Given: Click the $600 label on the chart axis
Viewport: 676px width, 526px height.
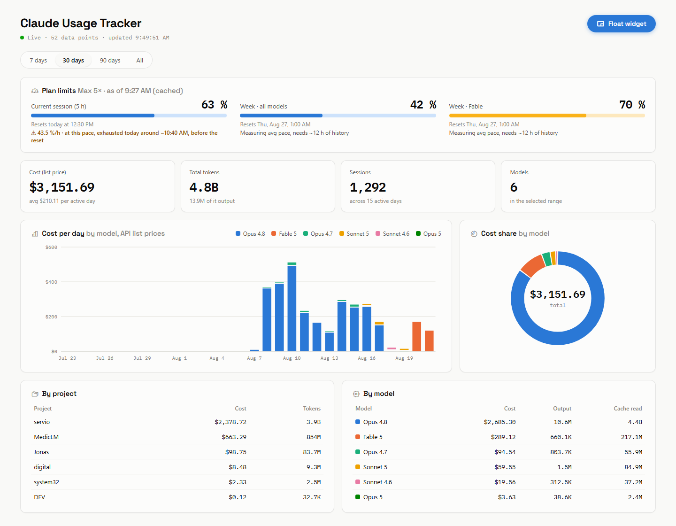Looking at the screenshot, I should pyautogui.click(x=51, y=248).
